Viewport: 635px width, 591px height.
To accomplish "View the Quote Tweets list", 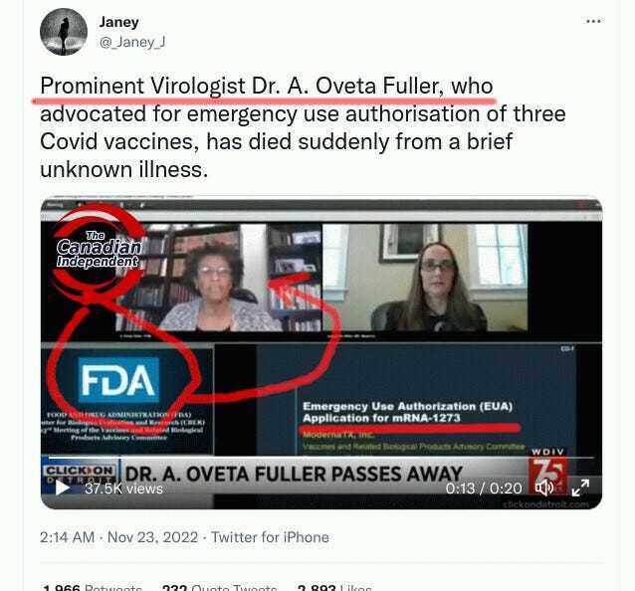I will click(219, 587).
